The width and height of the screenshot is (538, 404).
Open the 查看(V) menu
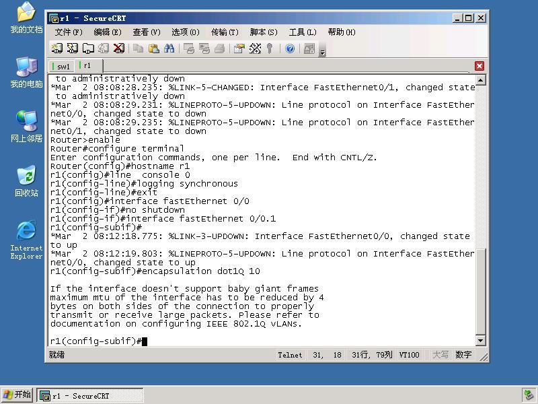(147, 32)
